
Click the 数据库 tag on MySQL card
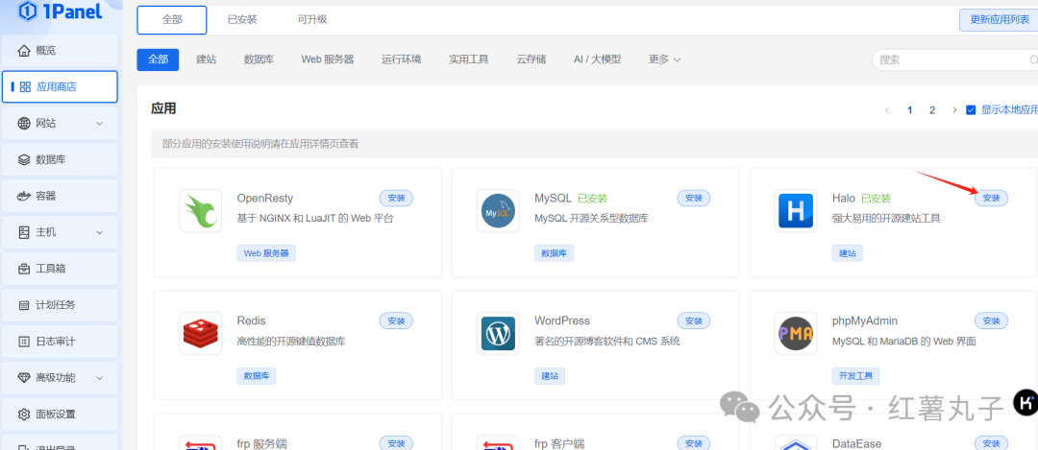555,253
